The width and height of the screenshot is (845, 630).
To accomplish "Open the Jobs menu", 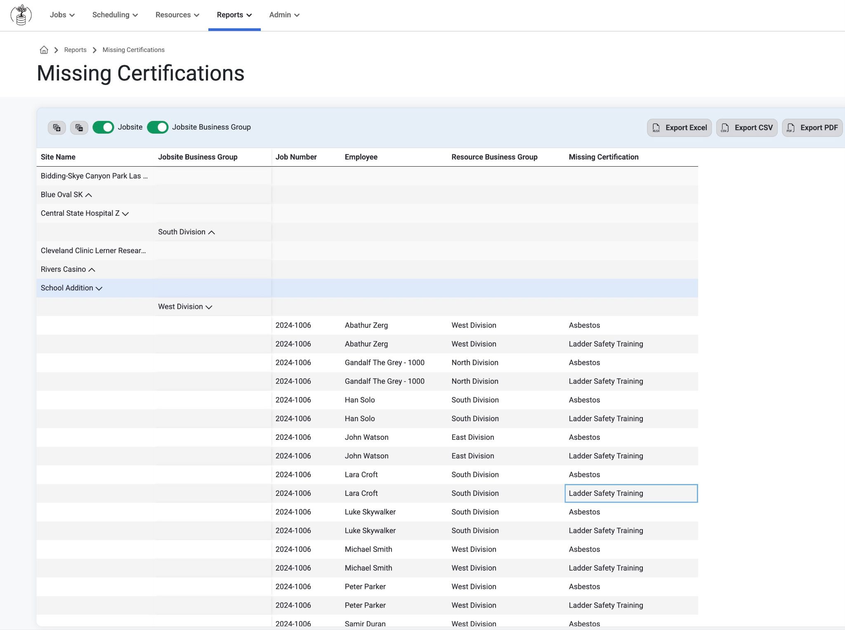I will tap(62, 15).
